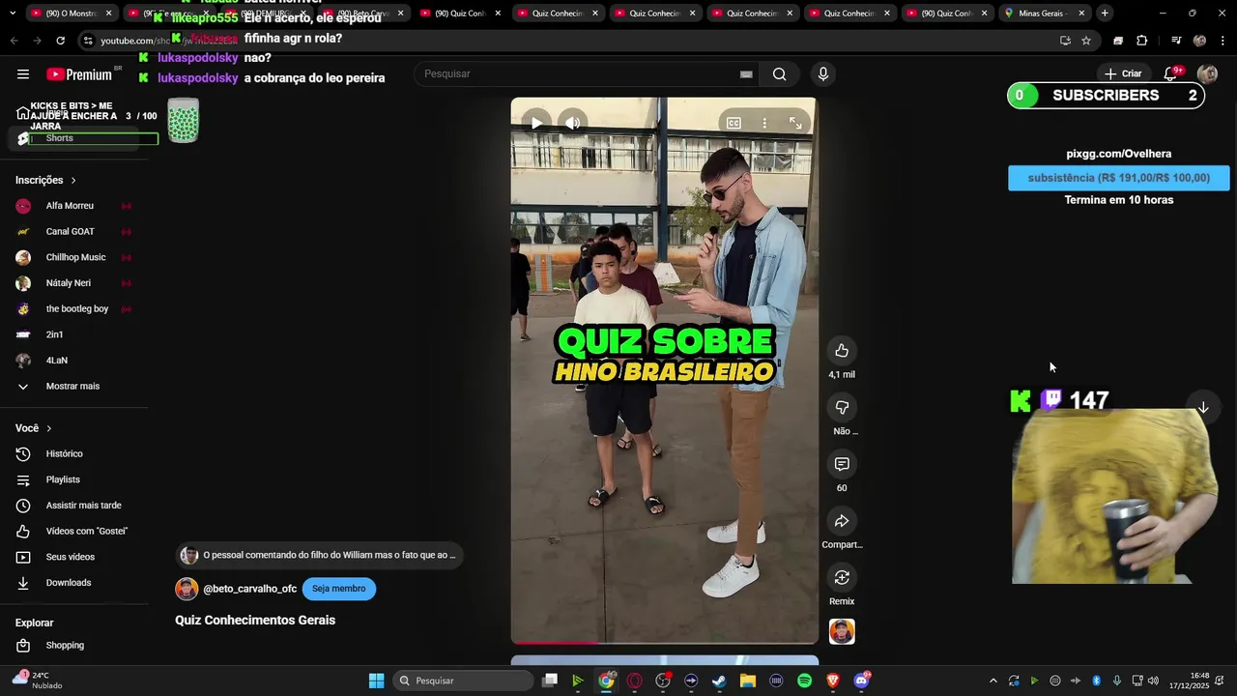This screenshot has height=696, width=1237.
Task: Open @beto_carvalho_ofc channel link
Action: [x=250, y=589]
